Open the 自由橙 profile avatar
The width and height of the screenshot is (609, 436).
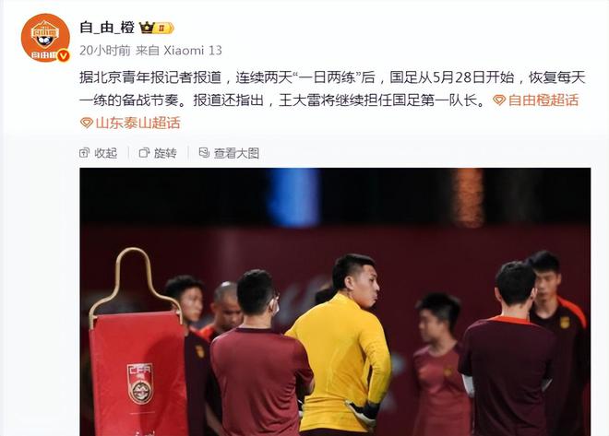pyautogui.click(x=45, y=38)
